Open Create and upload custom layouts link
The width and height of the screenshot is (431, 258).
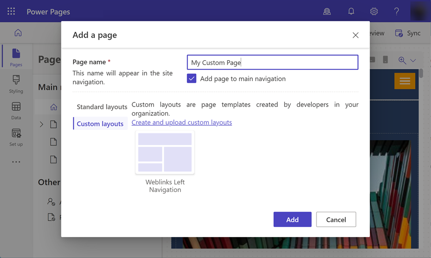click(x=181, y=122)
